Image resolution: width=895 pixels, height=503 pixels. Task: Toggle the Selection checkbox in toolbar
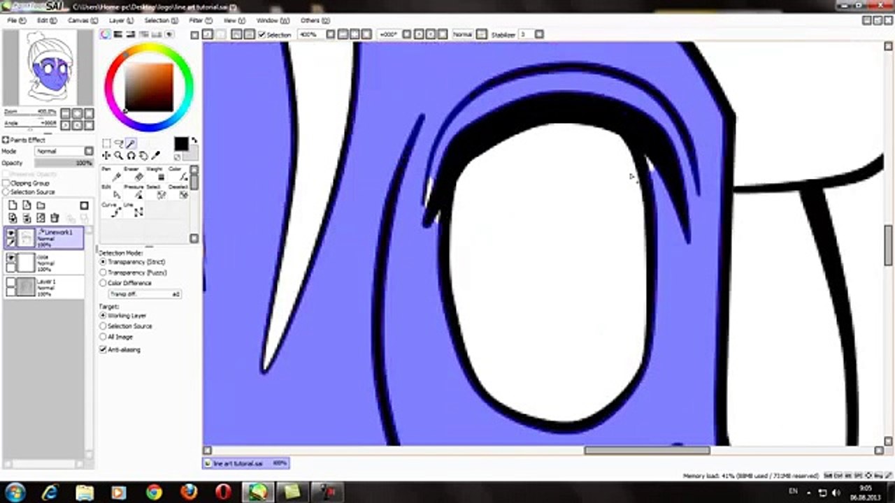tap(262, 34)
